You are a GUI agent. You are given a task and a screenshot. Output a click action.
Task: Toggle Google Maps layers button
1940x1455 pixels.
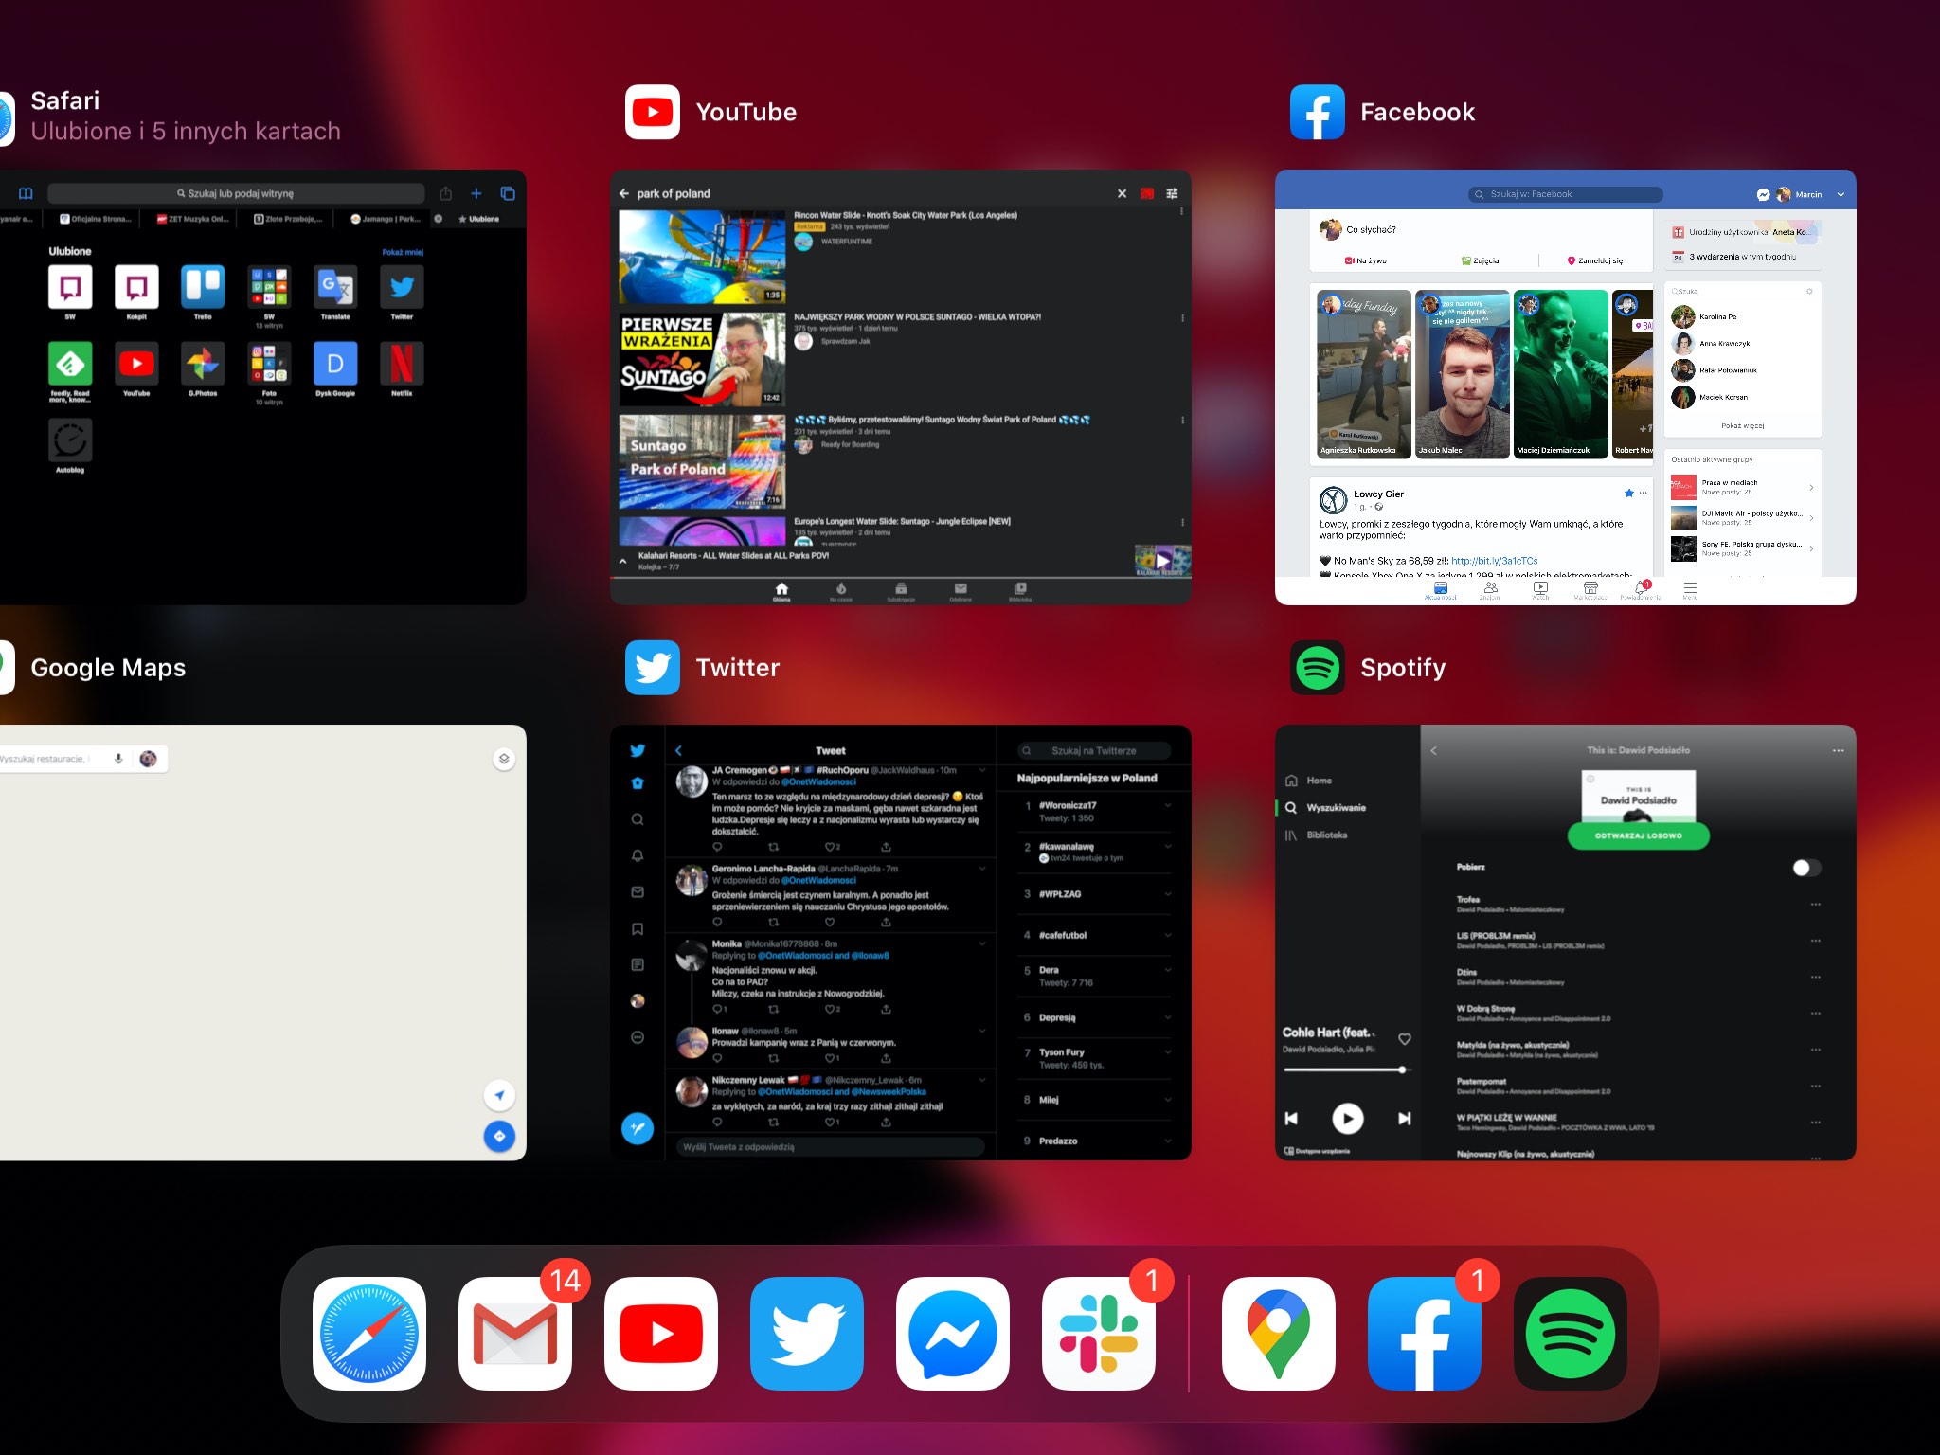pos(504,759)
